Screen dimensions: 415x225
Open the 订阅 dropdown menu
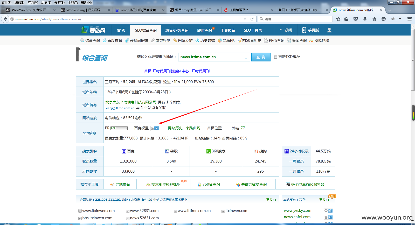286,30
